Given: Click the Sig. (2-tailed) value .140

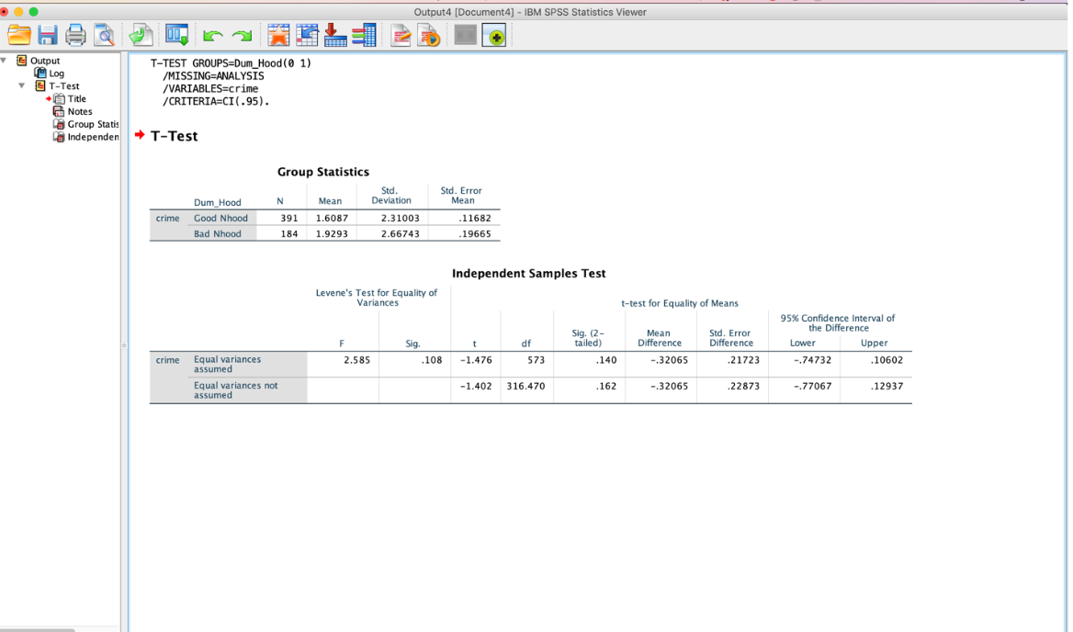Looking at the screenshot, I should pos(605,360).
